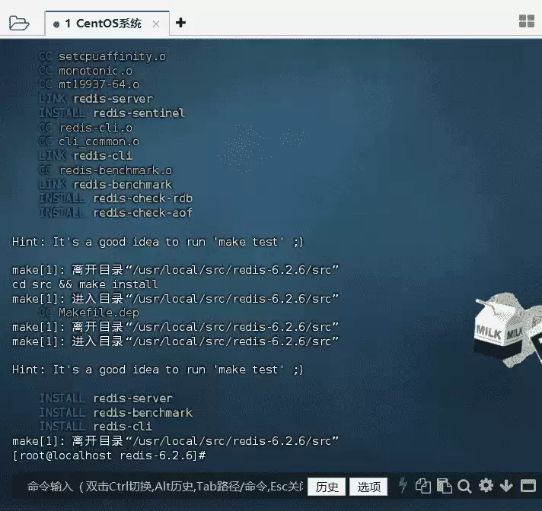Click the CC Makefile.dep line
The width and height of the screenshot is (542, 511).
coord(89,313)
